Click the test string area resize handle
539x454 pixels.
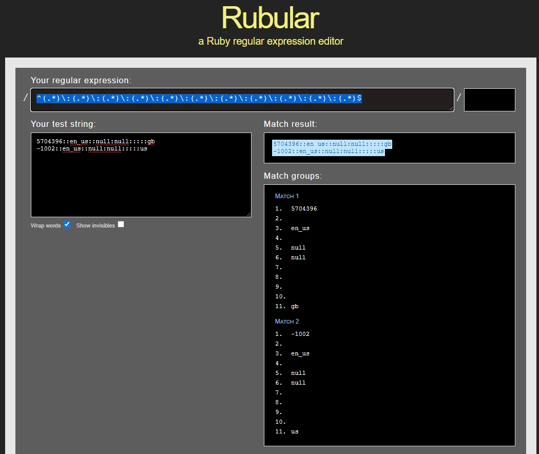point(249,215)
